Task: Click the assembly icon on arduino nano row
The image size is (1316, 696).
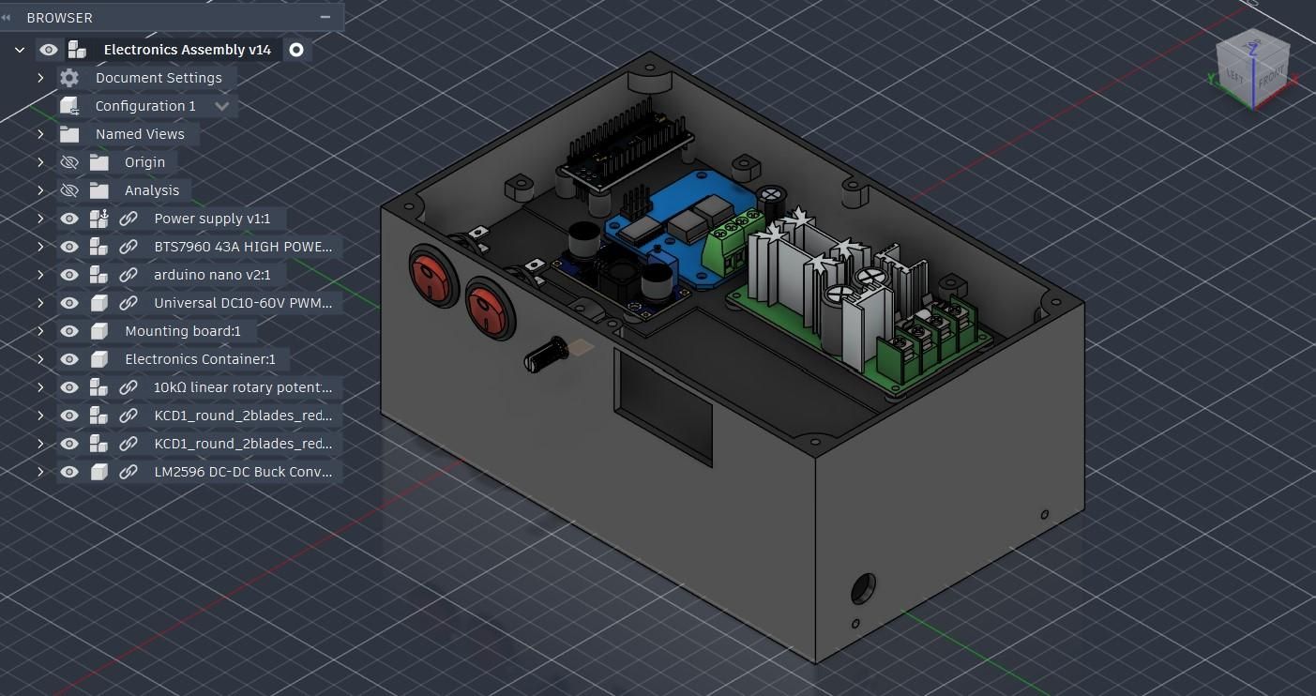Action: pos(99,275)
